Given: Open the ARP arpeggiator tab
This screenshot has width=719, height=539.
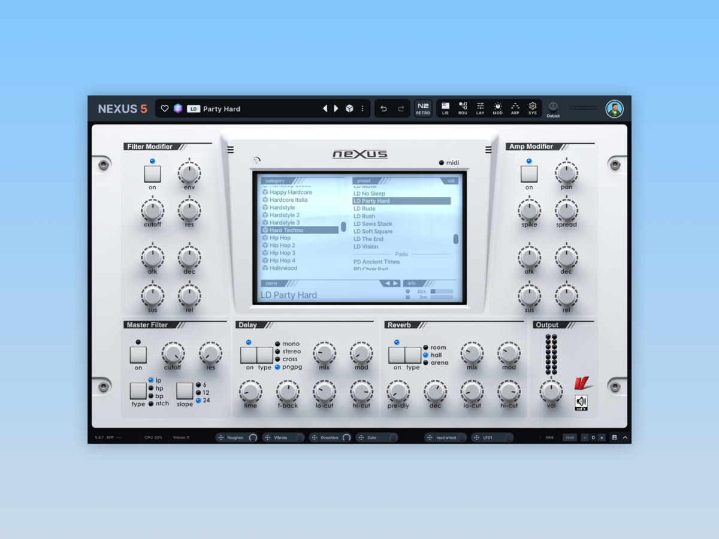Looking at the screenshot, I should pyautogui.click(x=515, y=108).
